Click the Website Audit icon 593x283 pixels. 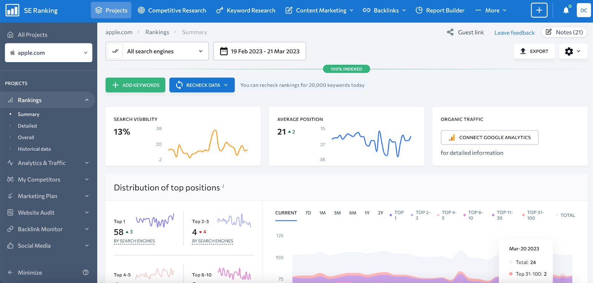coord(10,213)
